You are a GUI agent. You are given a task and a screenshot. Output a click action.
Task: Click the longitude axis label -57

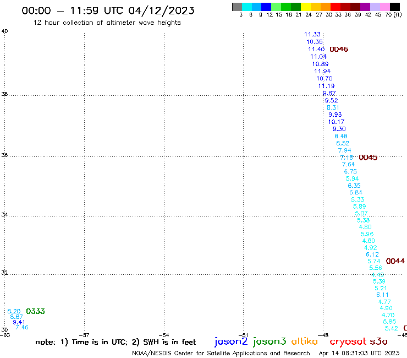click(x=84, y=335)
